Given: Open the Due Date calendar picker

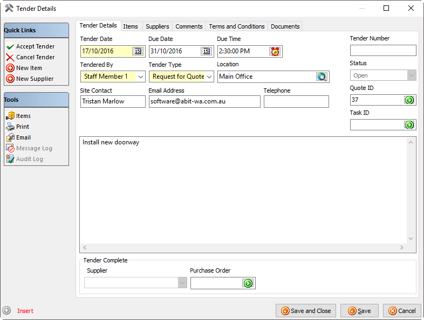Looking at the screenshot, I should click(x=206, y=51).
